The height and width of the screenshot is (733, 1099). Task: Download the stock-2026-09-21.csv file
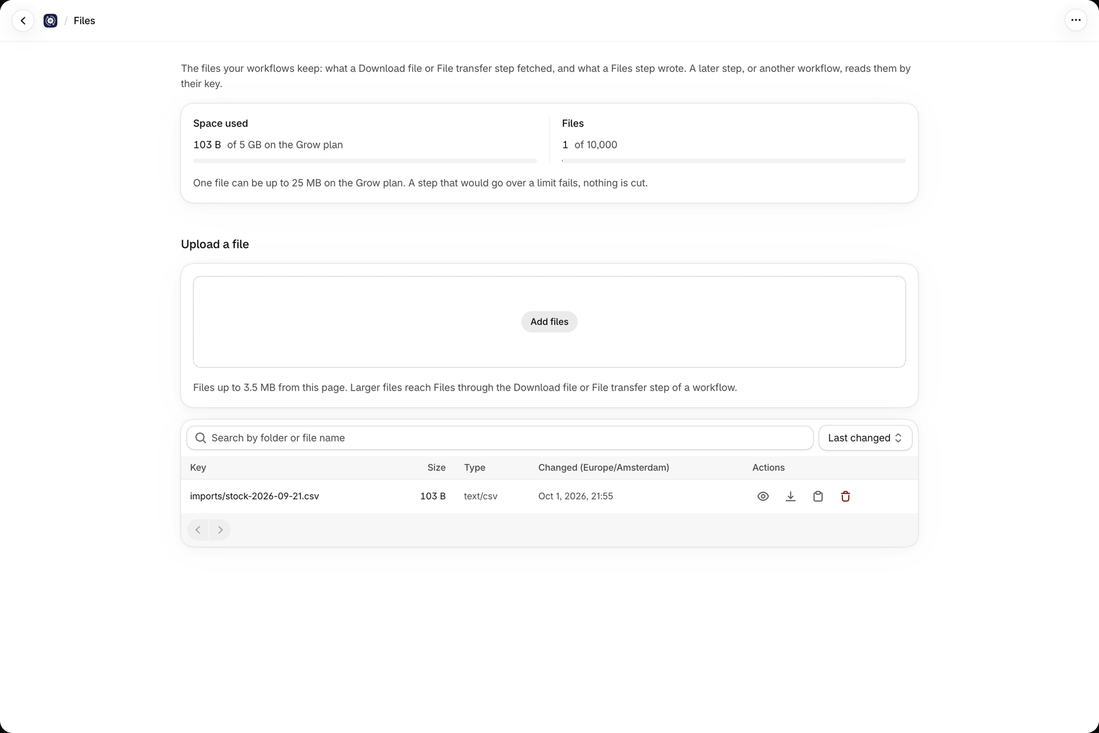[x=790, y=496]
